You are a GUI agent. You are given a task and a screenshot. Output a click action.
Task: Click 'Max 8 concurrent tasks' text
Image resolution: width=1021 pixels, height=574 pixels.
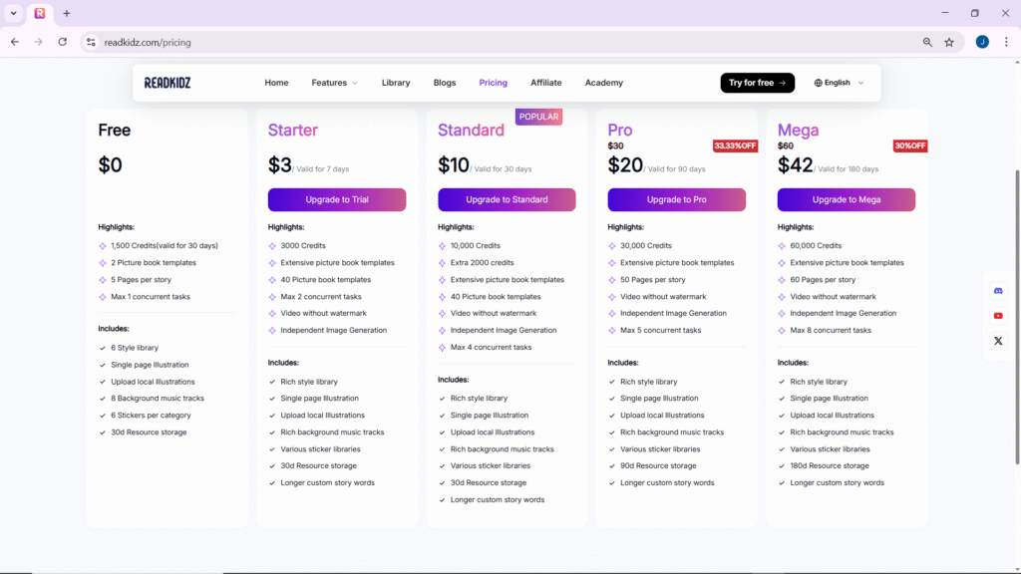831,331
